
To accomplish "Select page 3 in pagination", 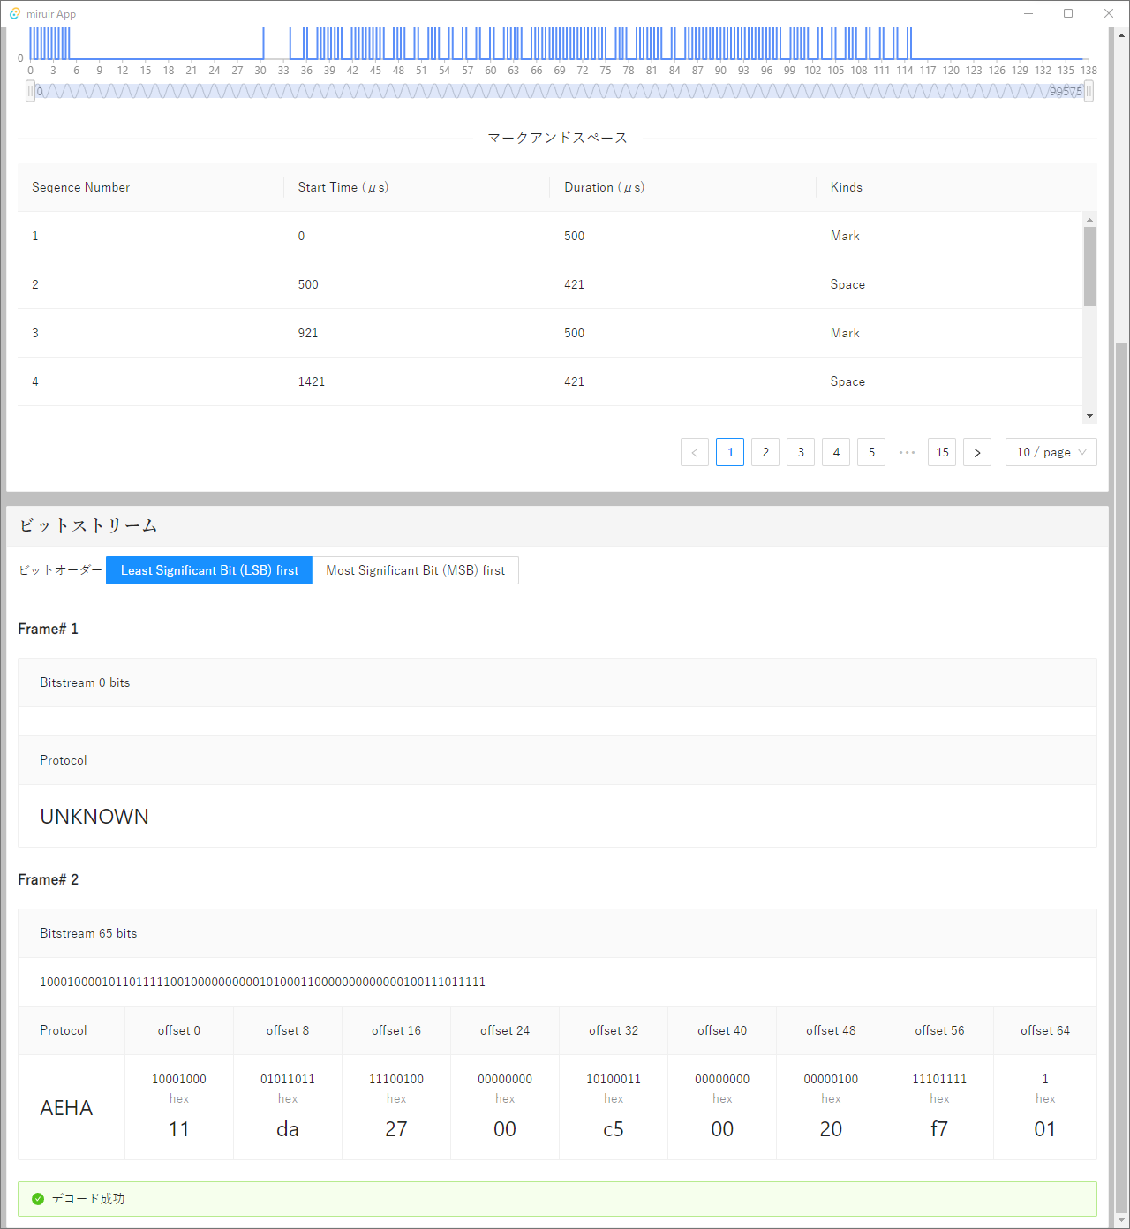I will (801, 452).
